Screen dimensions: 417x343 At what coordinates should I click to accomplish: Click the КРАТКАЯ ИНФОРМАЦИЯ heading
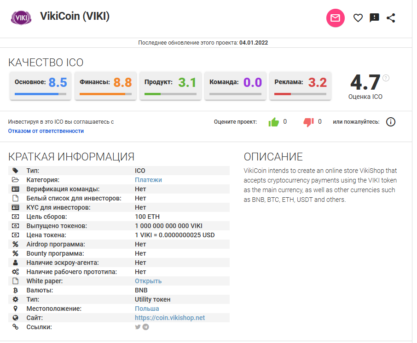[x=71, y=157]
